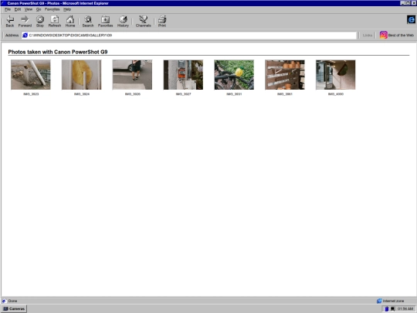This screenshot has width=417, height=313.
Task: Click the IMG_3931 caption text
Action: (x=234, y=94)
